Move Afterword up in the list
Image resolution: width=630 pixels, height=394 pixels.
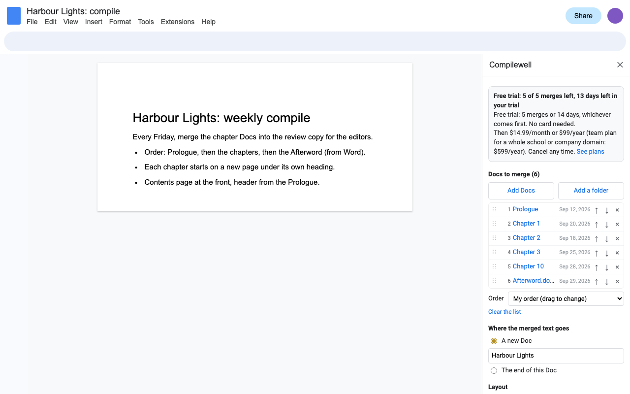pos(597,281)
